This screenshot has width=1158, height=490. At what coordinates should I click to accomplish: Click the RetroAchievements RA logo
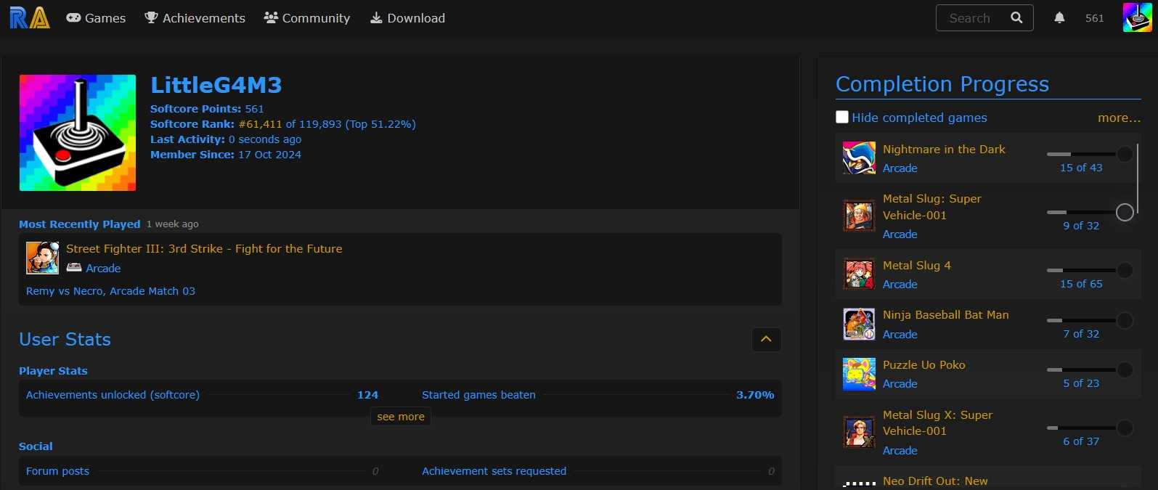30,18
